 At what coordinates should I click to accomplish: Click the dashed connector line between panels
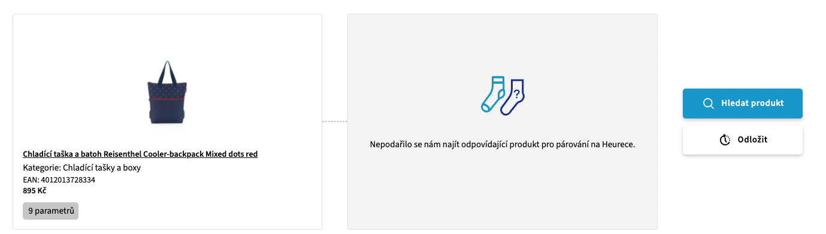335,121
